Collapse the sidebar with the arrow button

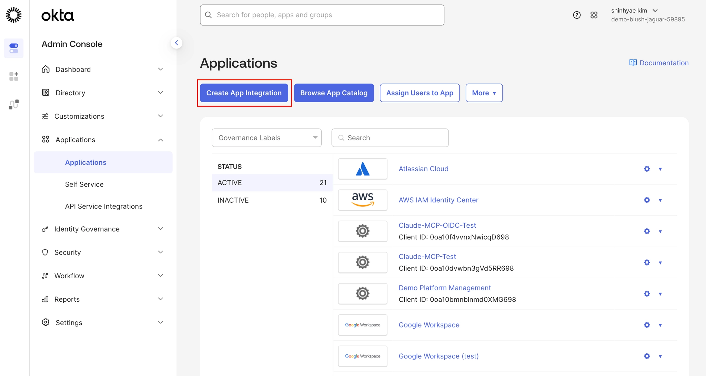[x=176, y=43]
